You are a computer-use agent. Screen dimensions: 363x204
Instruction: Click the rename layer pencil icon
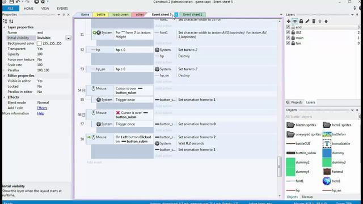pos(307,22)
